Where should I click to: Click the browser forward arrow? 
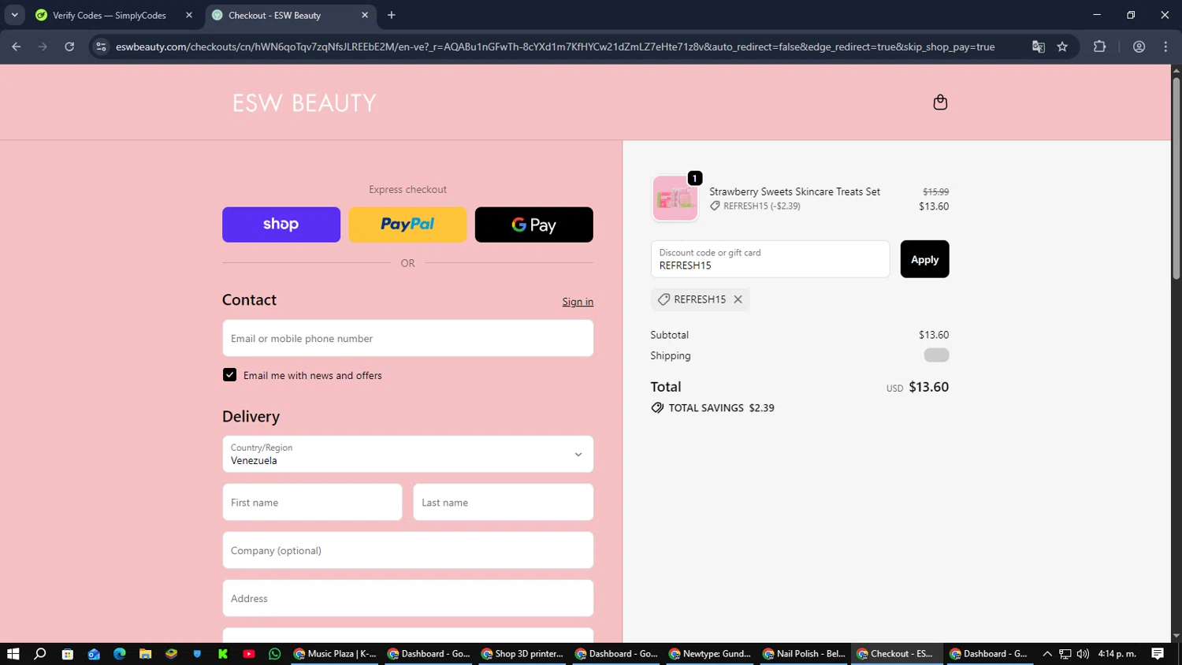pyautogui.click(x=43, y=46)
